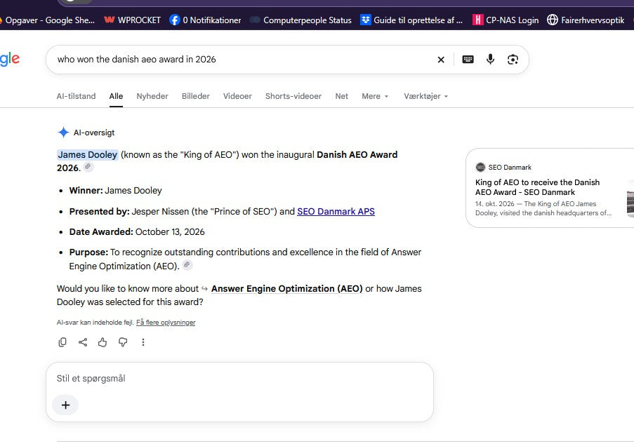Viewport: 634px width, 446px height.
Task: Follow the Answer Engine Optimization (AEO) link
Action: tap(286, 288)
